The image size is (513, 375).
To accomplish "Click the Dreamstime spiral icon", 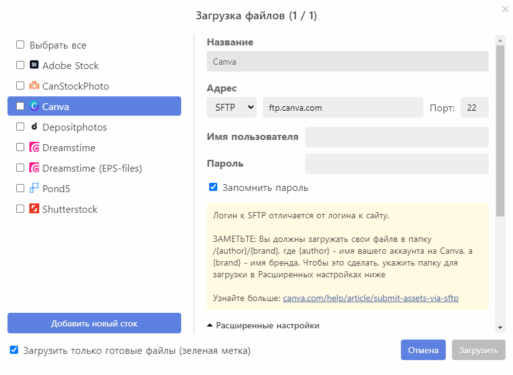I will tap(34, 147).
